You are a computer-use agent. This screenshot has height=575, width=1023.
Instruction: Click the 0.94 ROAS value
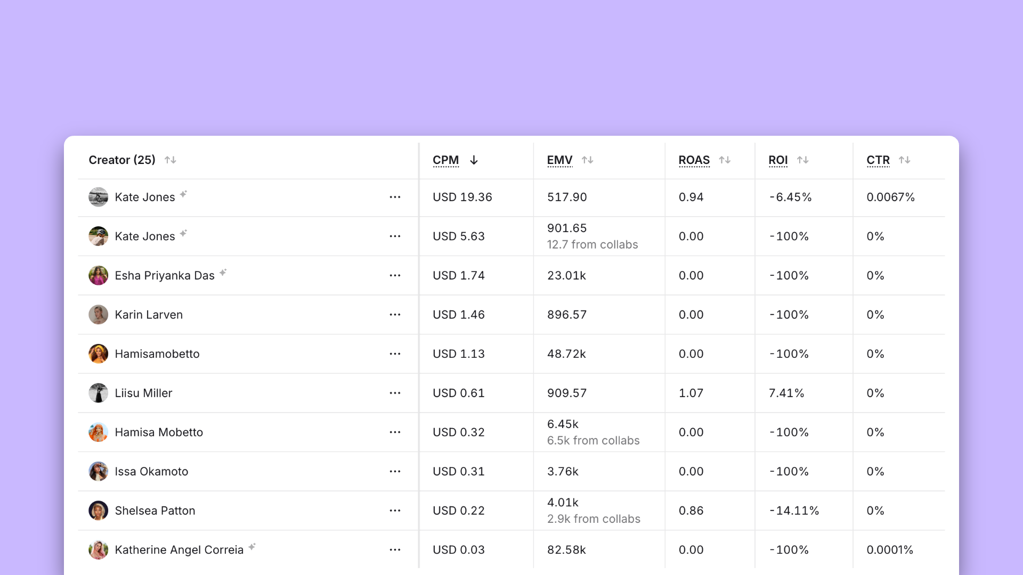tap(691, 197)
